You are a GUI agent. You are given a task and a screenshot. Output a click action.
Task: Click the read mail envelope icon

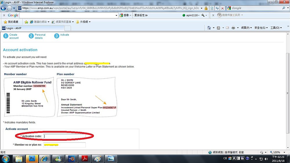click(227, 28)
